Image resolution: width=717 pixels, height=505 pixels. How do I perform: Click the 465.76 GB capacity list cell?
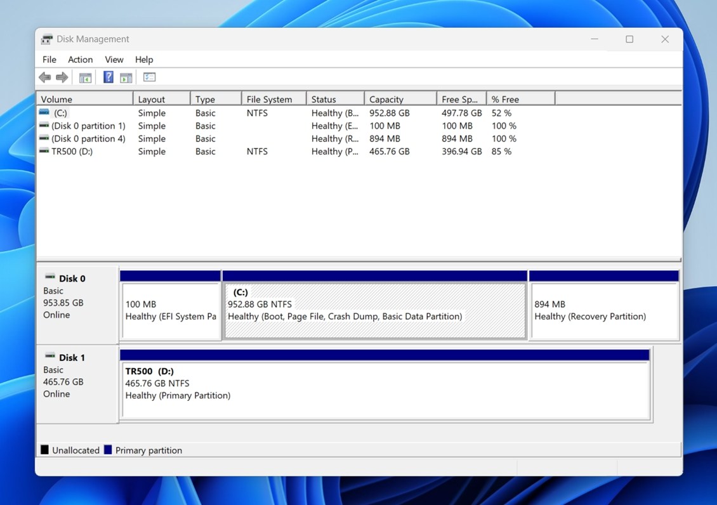click(x=390, y=151)
